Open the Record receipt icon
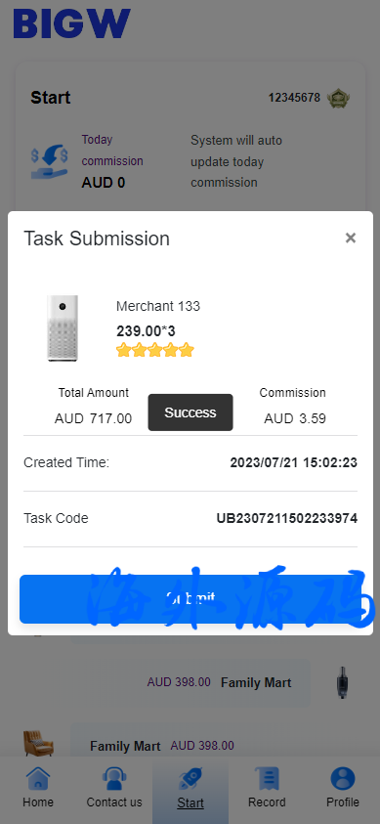This screenshot has width=380, height=824. pos(267,778)
